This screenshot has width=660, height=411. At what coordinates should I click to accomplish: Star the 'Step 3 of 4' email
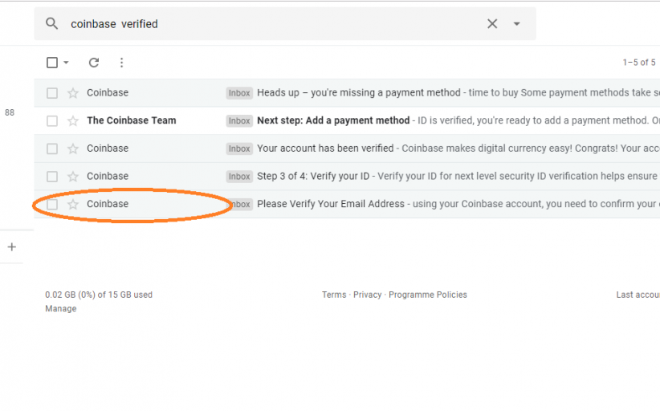click(73, 177)
